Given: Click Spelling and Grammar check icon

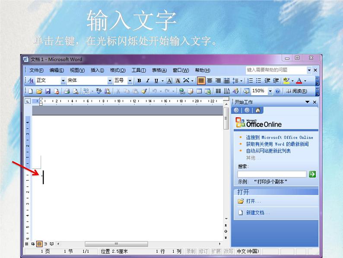Looking at the screenshot, I should pos(98,91).
